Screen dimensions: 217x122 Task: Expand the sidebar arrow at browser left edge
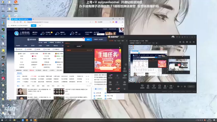pos(8,98)
